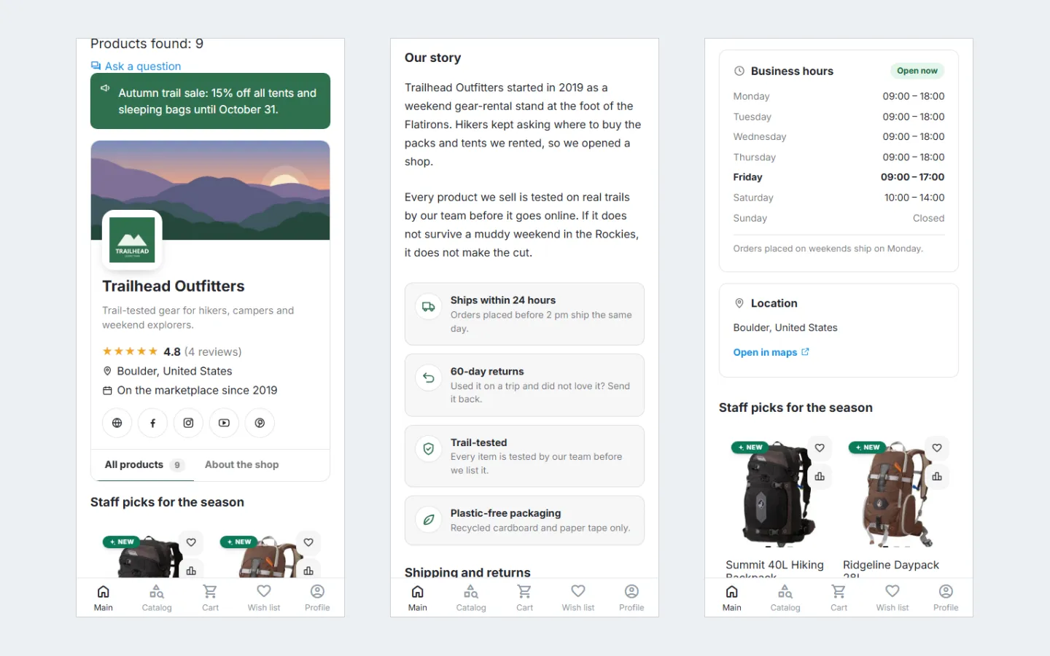
Task: Click the Ask a question link
Action: click(x=136, y=66)
